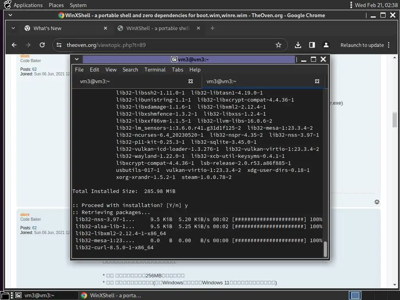400x300 pixels.
Task: Close first vm3@vm3 terminal tab
Action: [x=191, y=81]
